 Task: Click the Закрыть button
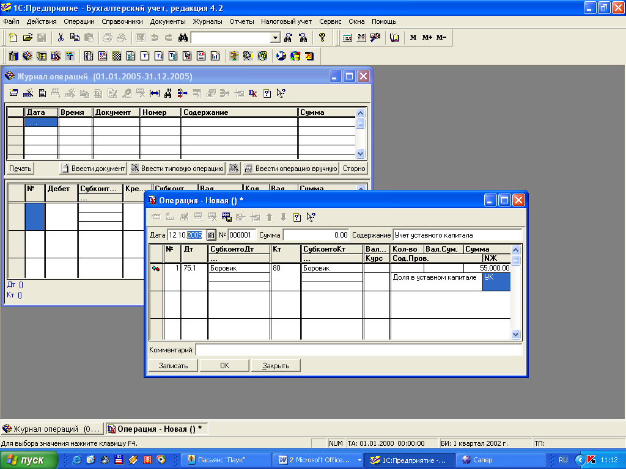(276, 366)
